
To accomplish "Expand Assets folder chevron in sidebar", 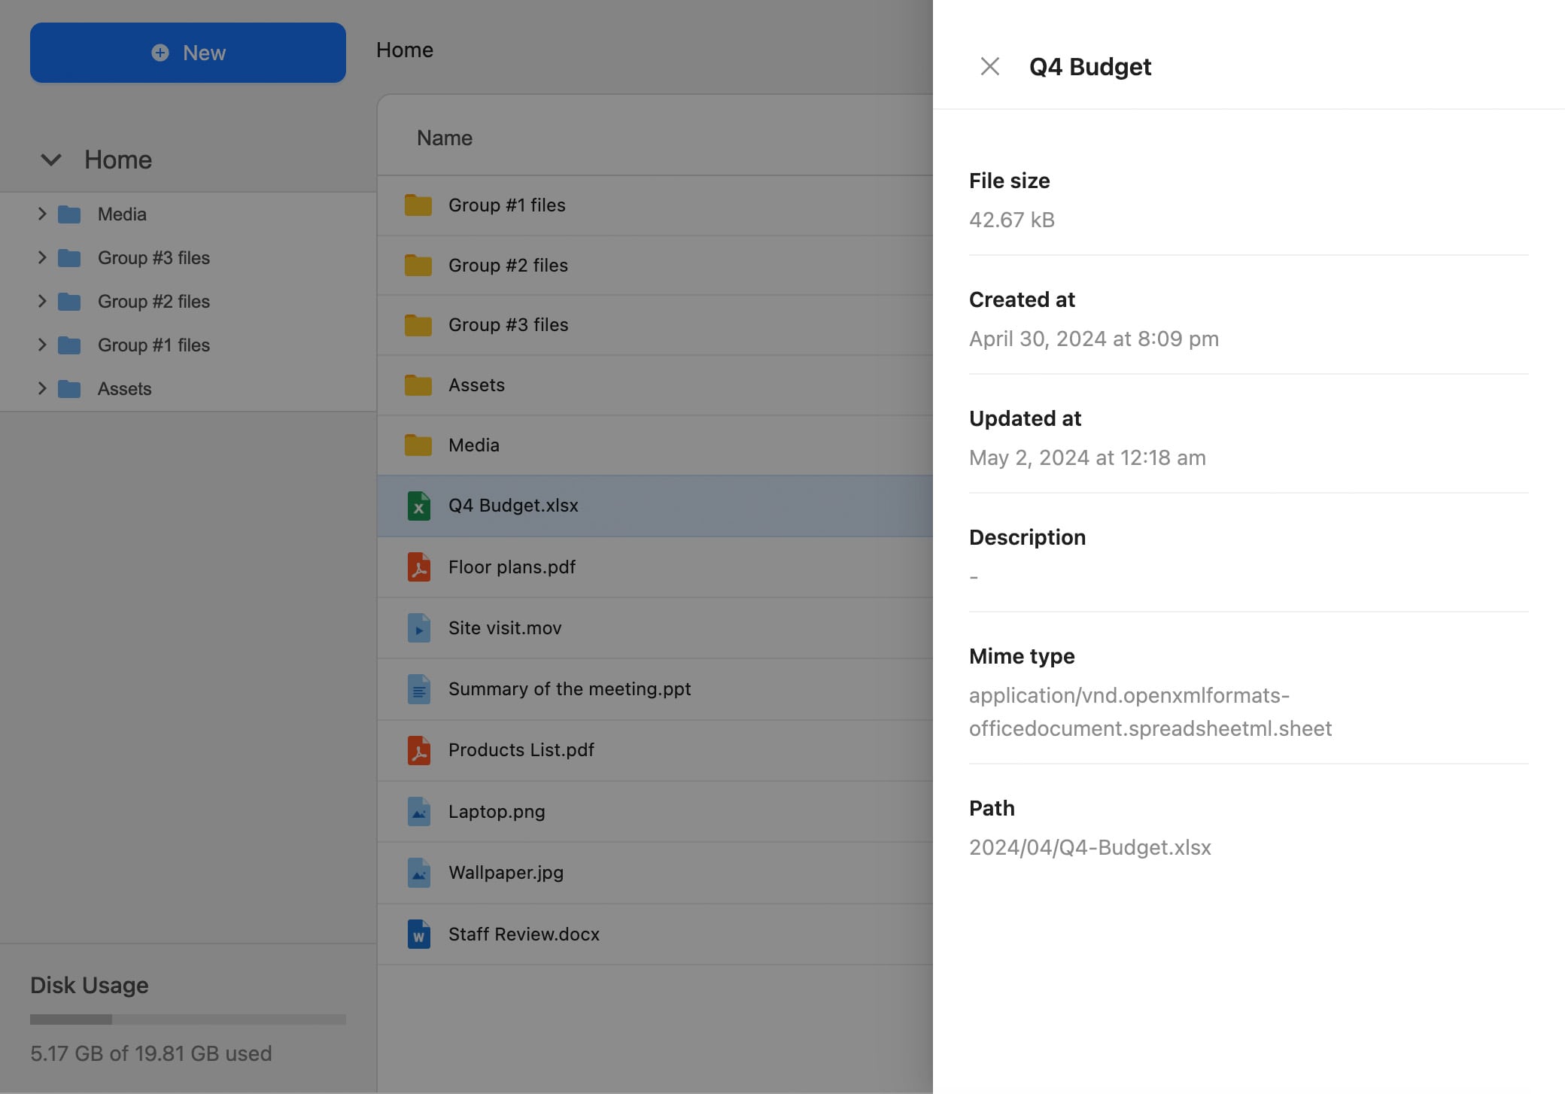I will 42,388.
